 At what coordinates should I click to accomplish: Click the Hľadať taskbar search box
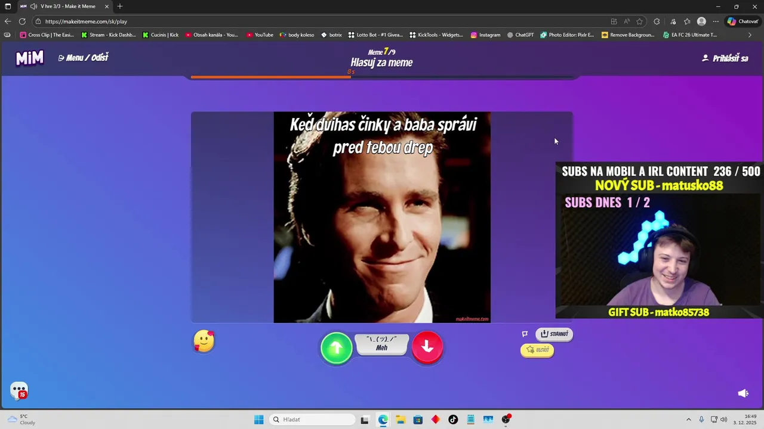[x=312, y=419]
